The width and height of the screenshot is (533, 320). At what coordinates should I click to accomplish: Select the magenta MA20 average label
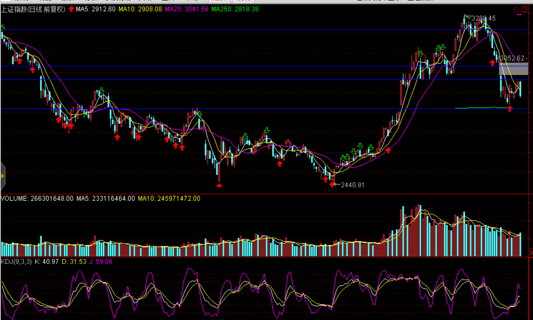[186, 9]
